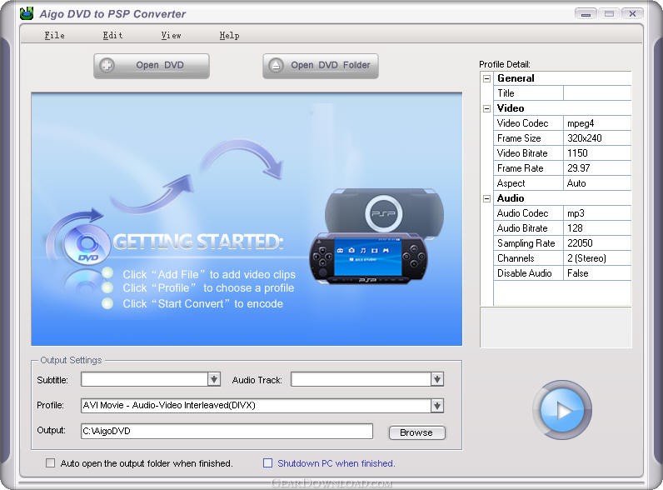Click the Frame Rate row label

tap(528, 168)
